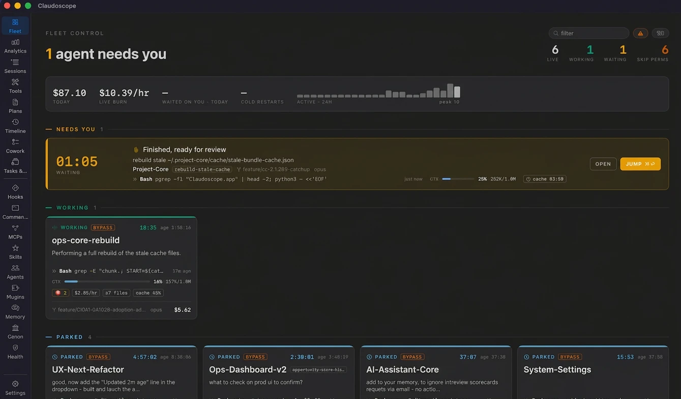Click the cache 83:59 chip

545,179
